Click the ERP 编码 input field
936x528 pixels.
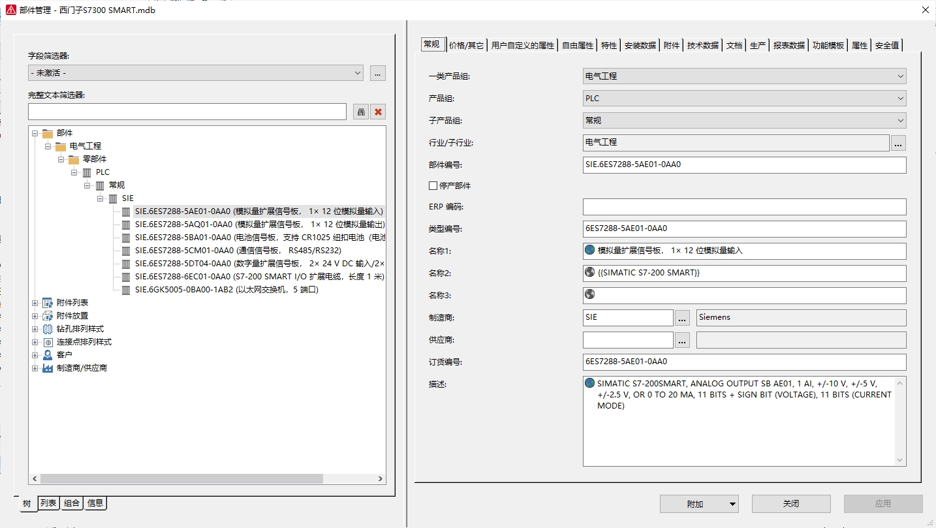744,207
